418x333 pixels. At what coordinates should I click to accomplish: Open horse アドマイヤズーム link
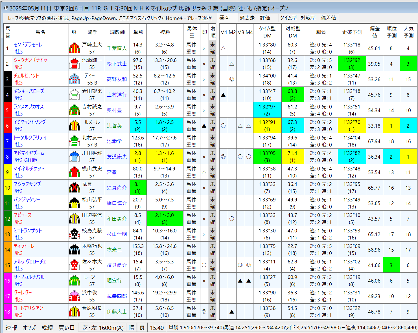[x=29, y=153]
